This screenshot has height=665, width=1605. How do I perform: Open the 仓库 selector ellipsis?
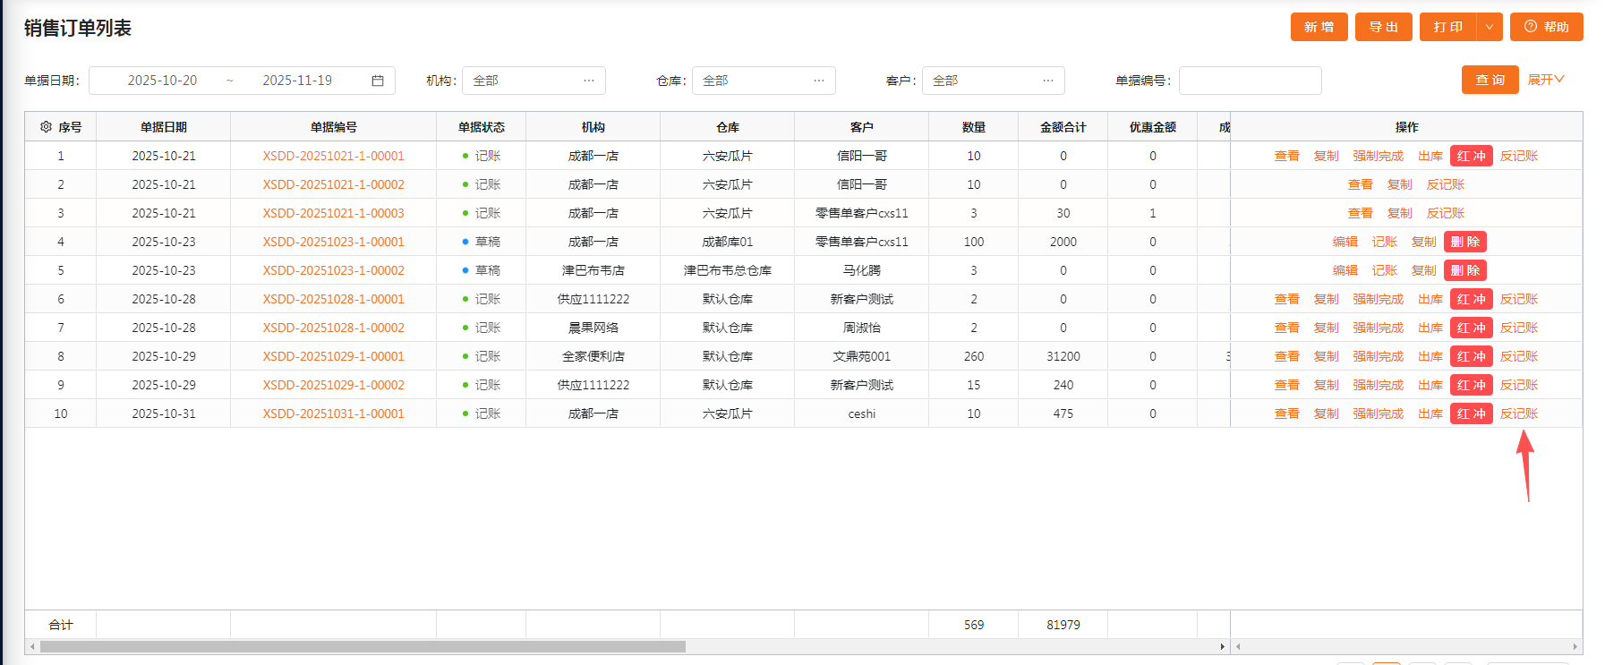coord(819,81)
